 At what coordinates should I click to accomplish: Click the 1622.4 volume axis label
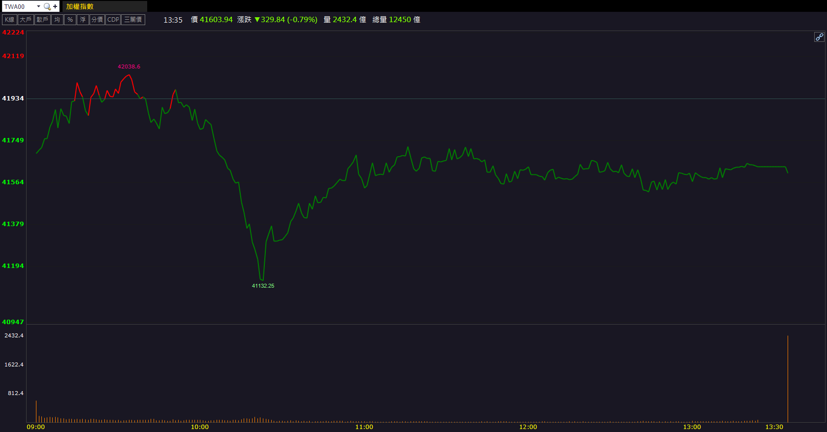(x=14, y=365)
